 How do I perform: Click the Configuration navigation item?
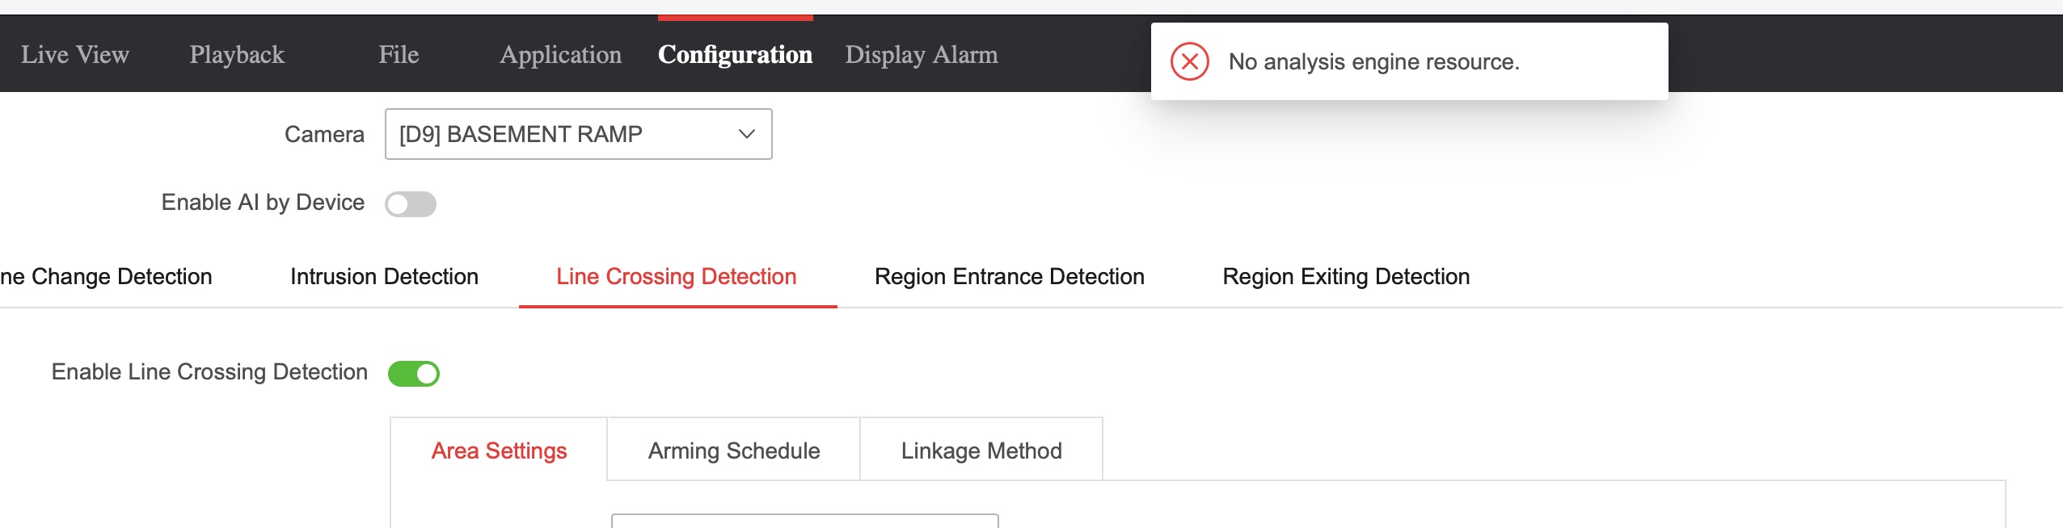tap(735, 54)
